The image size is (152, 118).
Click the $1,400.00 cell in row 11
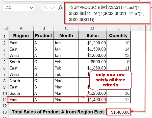click(x=93, y=100)
